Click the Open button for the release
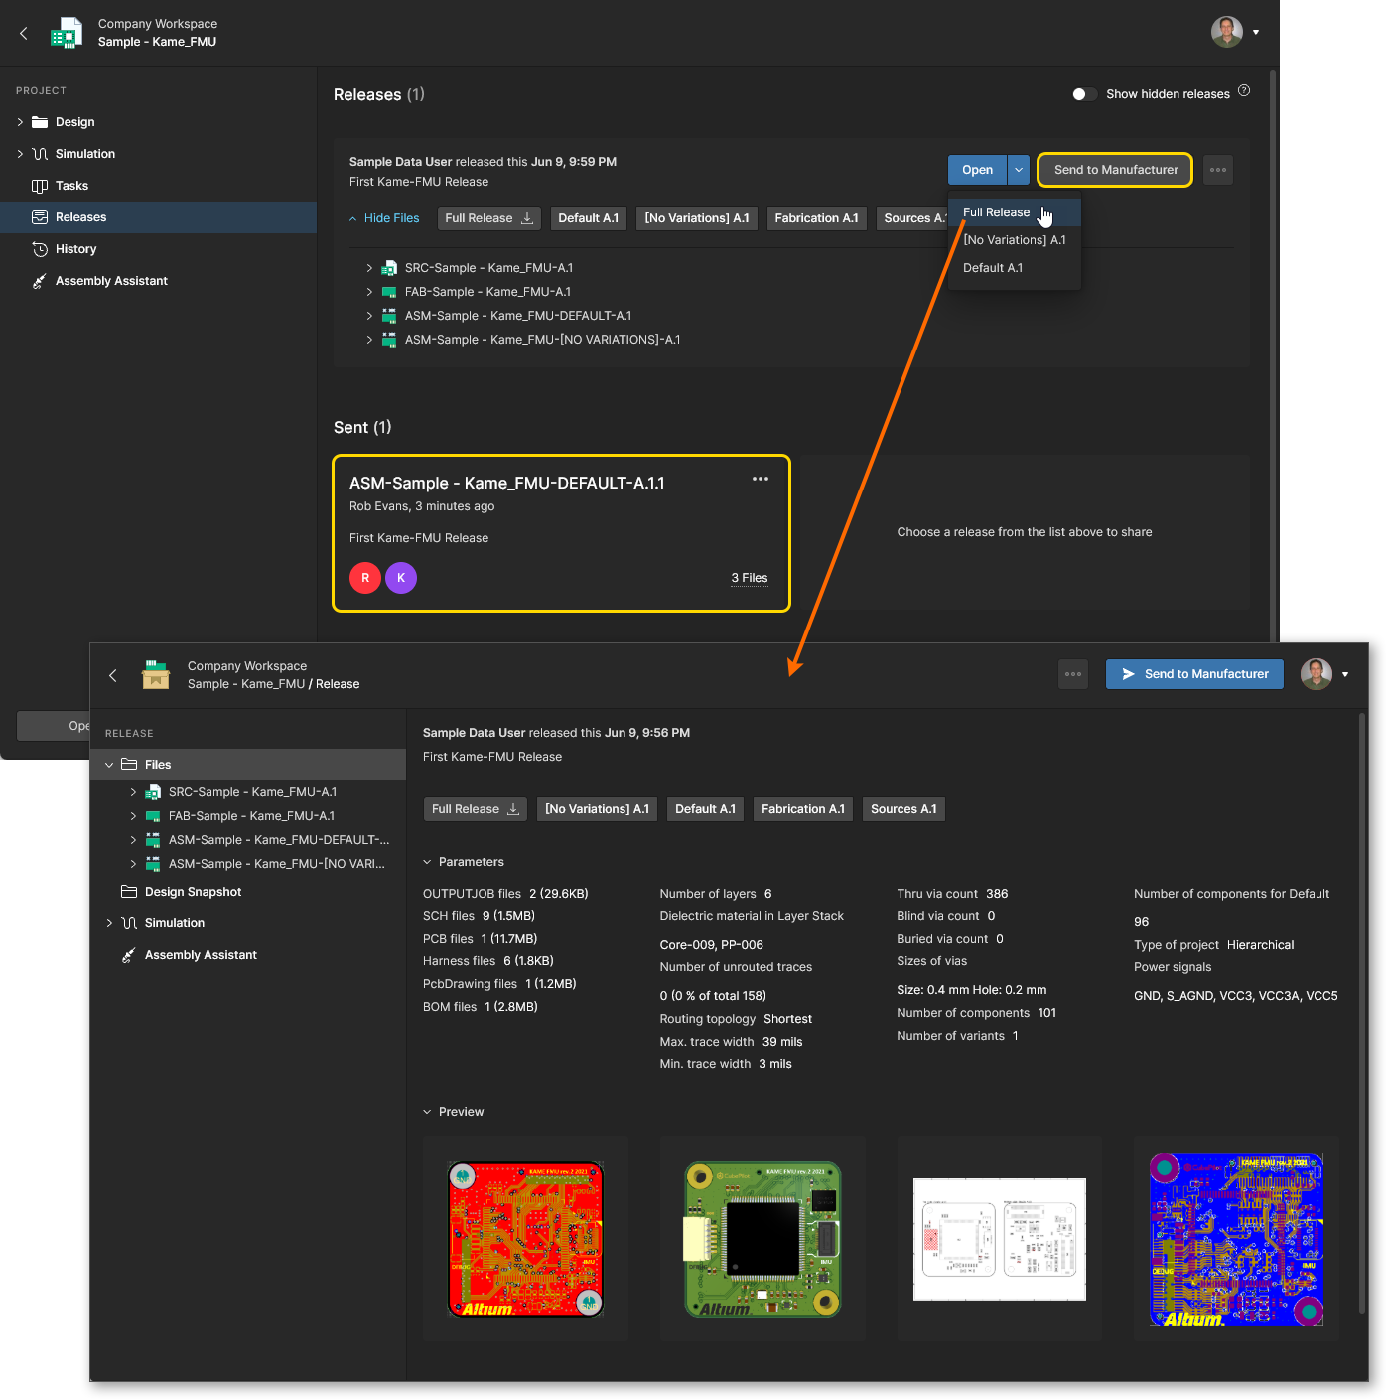This screenshot has height=1399, width=1386. 977,170
